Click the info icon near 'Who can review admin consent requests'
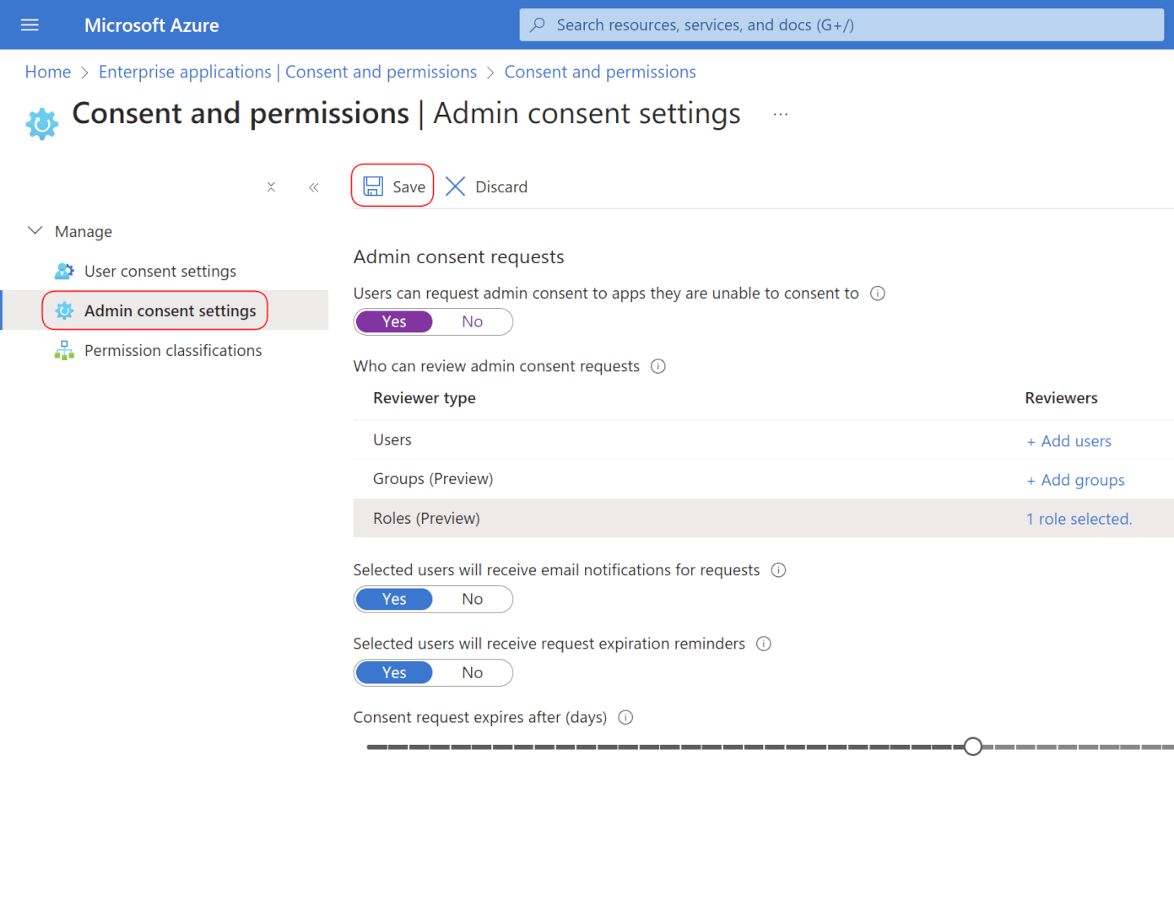The image size is (1174, 911). click(x=657, y=366)
